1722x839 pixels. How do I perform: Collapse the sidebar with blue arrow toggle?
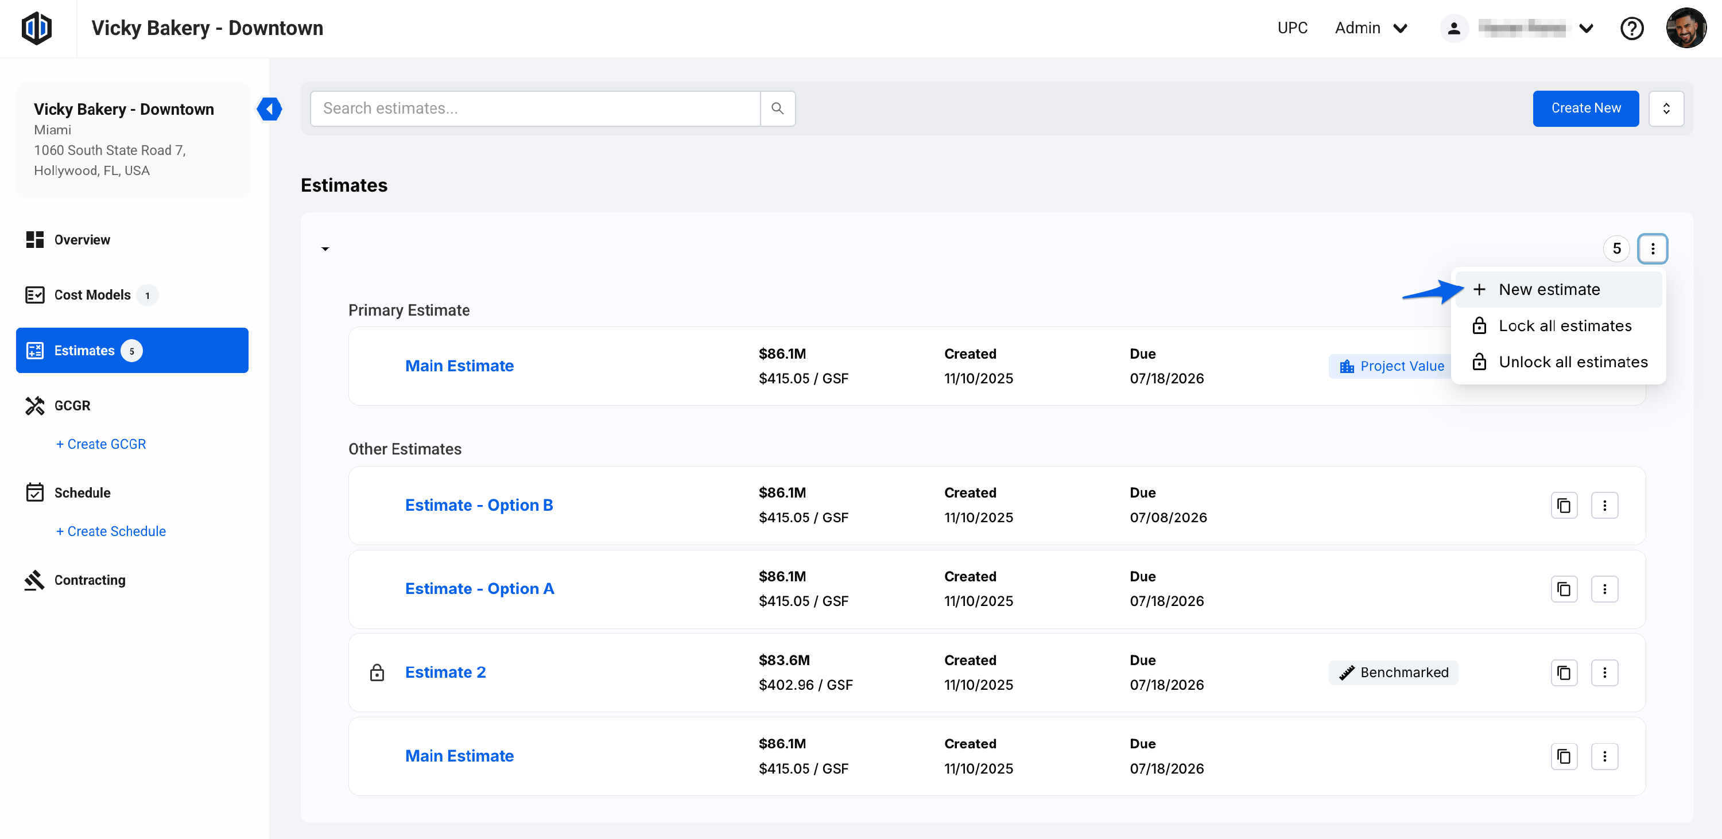click(x=269, y=108)
